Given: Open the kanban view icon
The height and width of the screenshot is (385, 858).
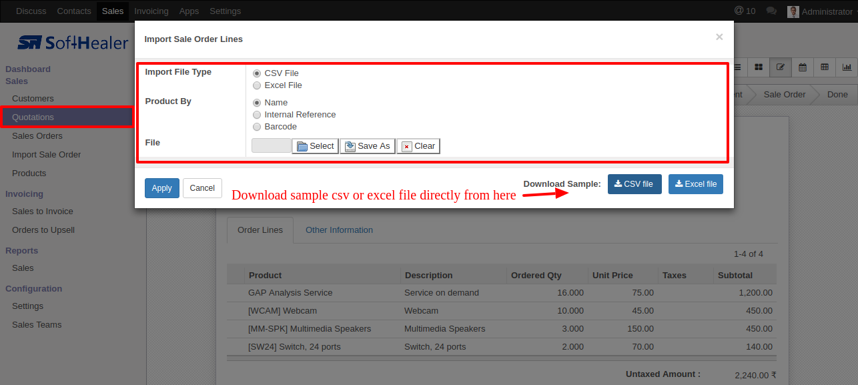Looking at the screenshot, I should click(759, 67).
